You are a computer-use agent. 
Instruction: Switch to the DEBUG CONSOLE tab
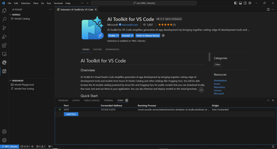click(x=92, y=100)
